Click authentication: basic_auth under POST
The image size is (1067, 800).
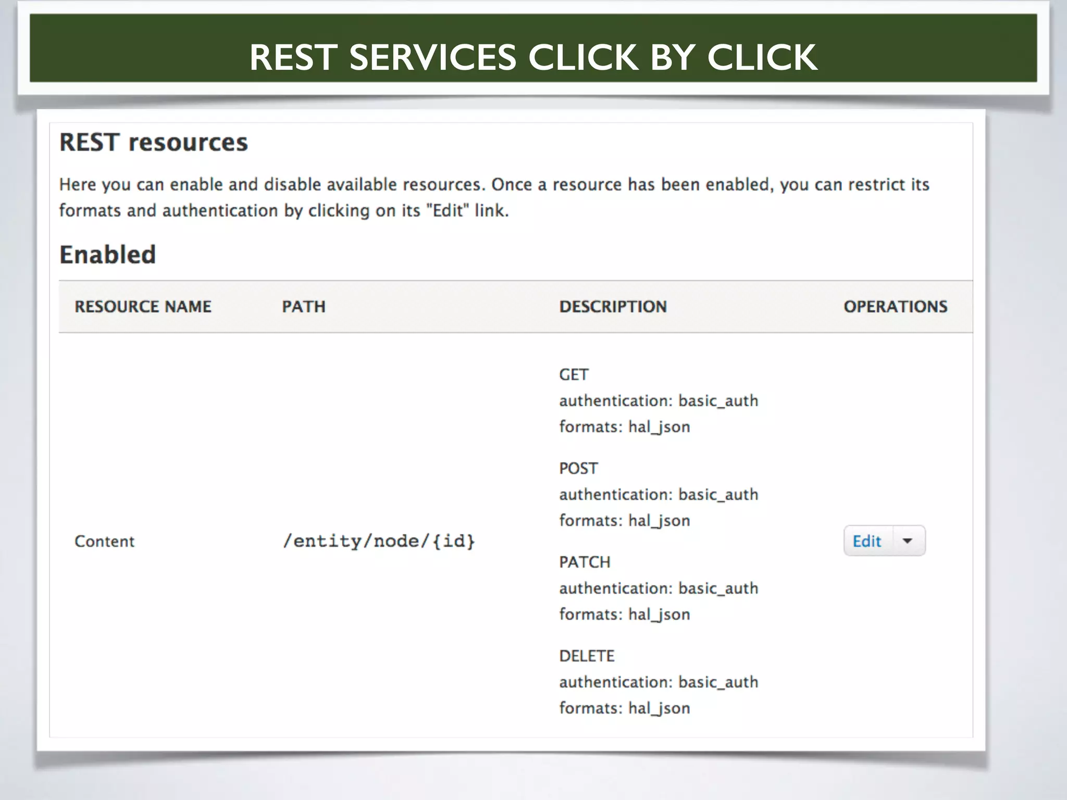tap(659, 494)
